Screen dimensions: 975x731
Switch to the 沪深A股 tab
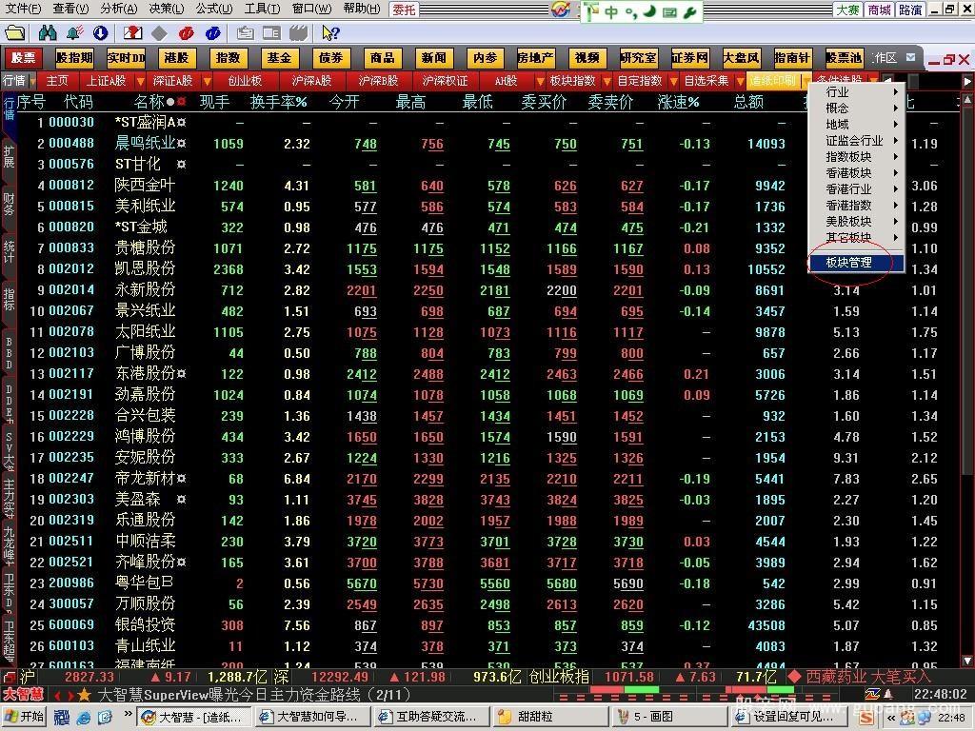[311, 81]
